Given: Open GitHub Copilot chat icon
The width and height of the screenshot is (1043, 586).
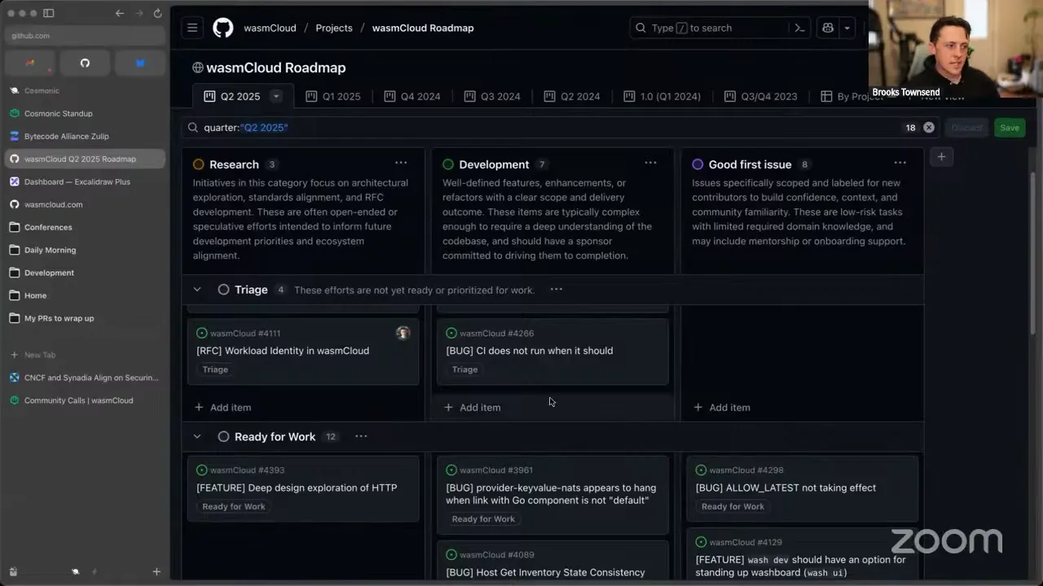Looking at the screenshot, I should [x=828, y=28].
